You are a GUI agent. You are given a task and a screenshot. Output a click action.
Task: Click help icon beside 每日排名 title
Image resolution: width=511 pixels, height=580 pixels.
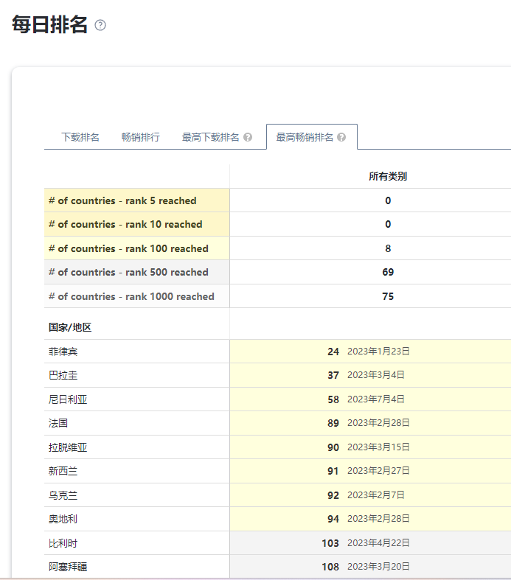pos(100,25)
